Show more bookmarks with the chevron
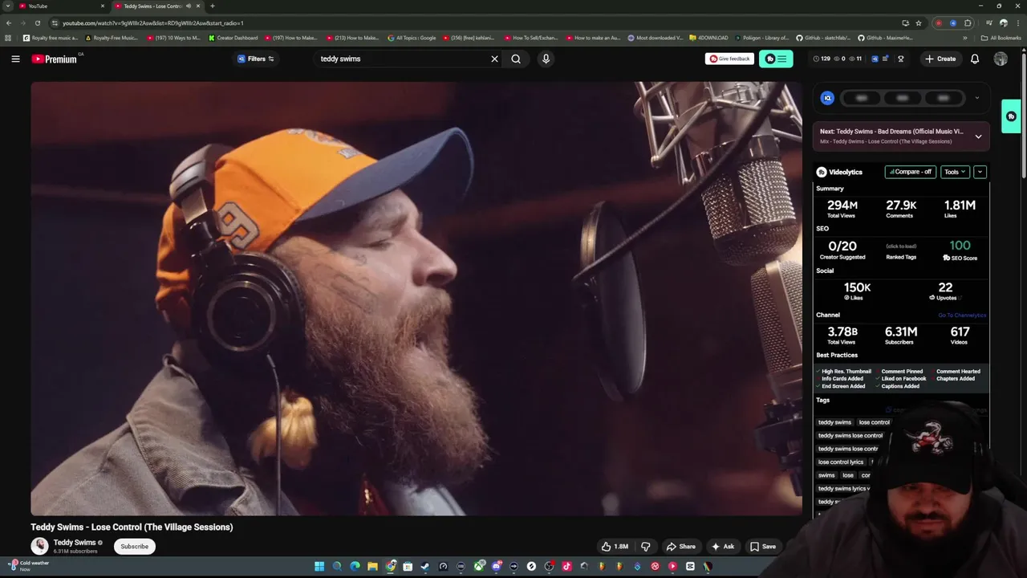Screen dimensions: 1027x578 [x=965, y=38]
